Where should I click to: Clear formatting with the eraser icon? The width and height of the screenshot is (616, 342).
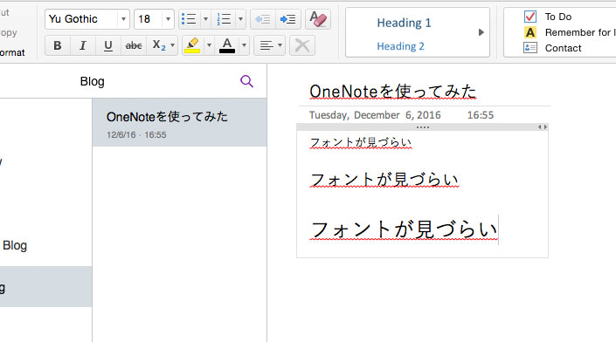click(318, 19)
